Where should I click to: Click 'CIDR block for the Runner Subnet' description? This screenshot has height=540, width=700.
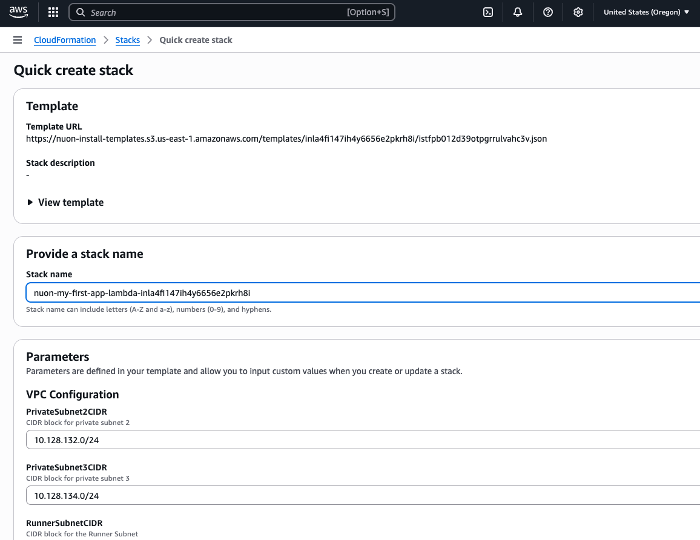[x=82, y=534]
